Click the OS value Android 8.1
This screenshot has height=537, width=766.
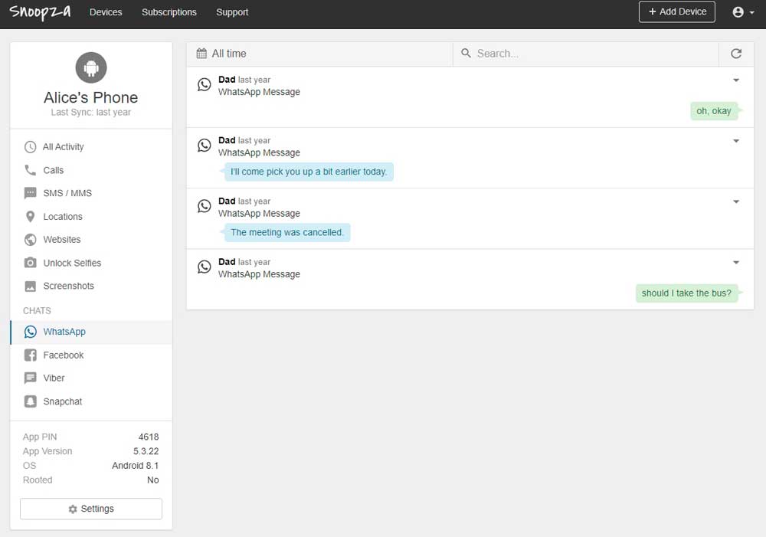click(136, 466)
